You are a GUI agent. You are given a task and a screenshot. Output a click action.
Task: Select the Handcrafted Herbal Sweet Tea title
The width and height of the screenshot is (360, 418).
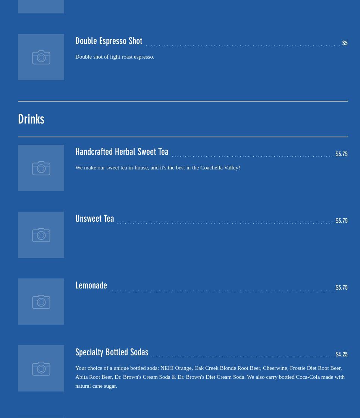[122, 152]
